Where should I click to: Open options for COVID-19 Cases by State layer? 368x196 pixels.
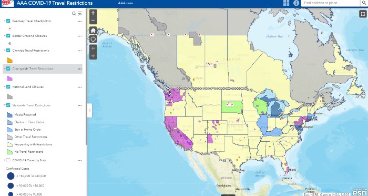click(80, 161)
